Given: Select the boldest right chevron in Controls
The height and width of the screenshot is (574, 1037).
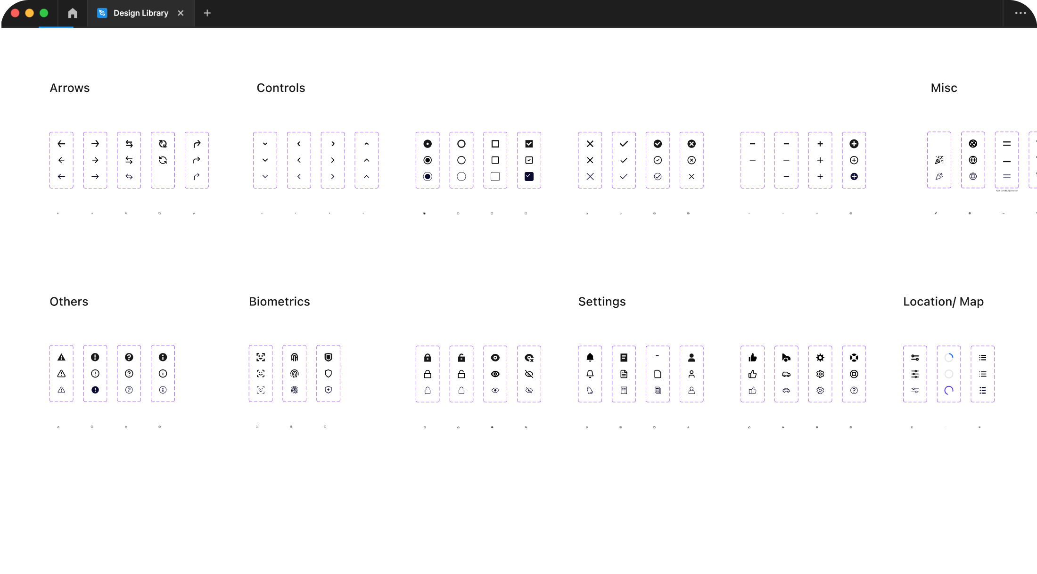Looking at the screenshot, I should (x=333, y=144).
